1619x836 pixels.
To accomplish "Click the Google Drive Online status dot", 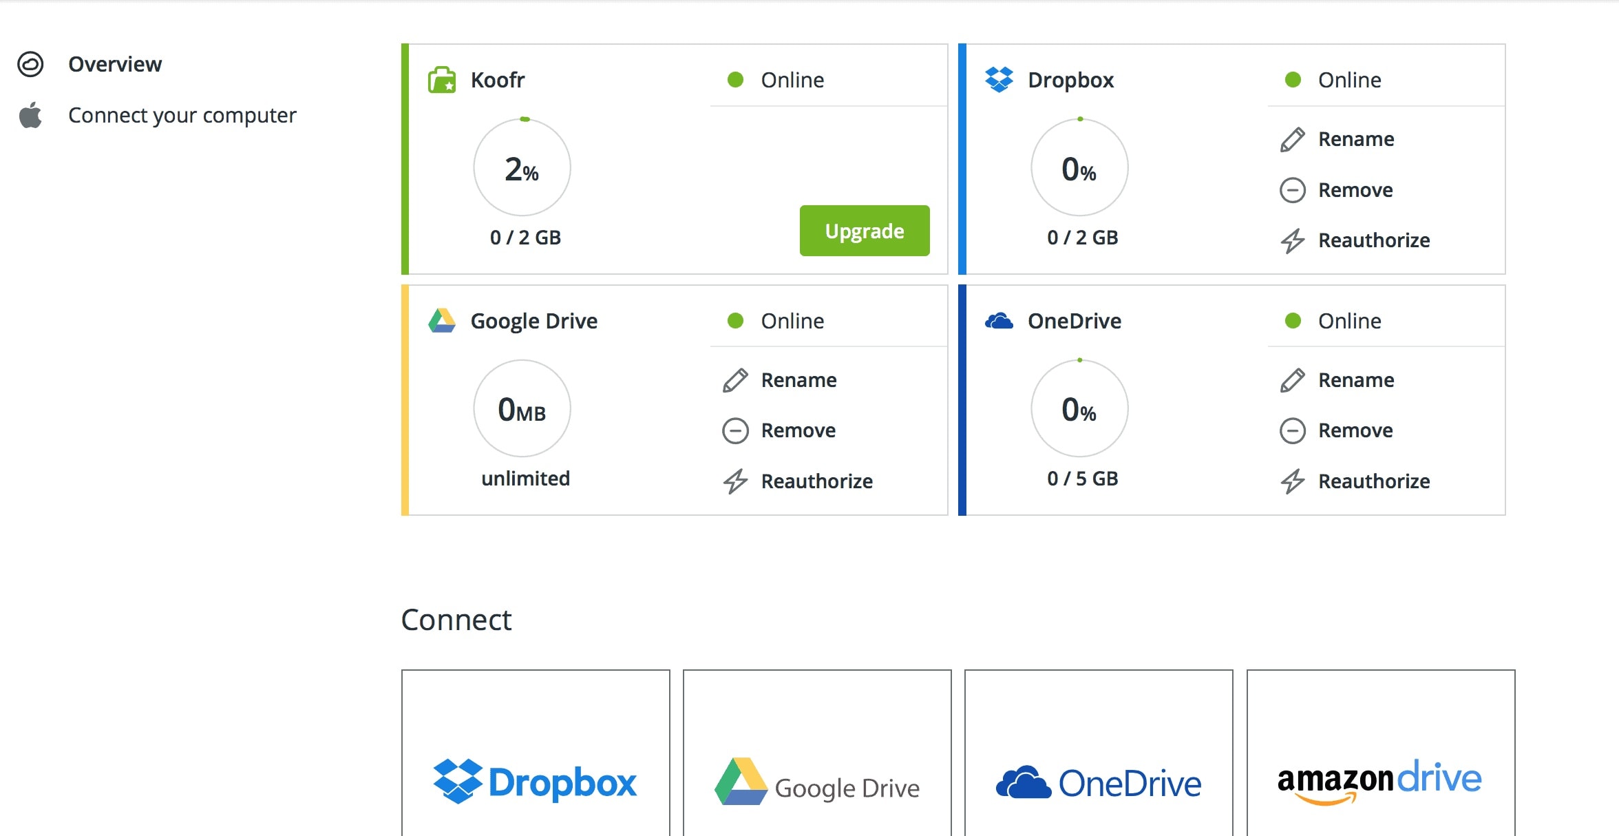I will click(x=735, y=320).
